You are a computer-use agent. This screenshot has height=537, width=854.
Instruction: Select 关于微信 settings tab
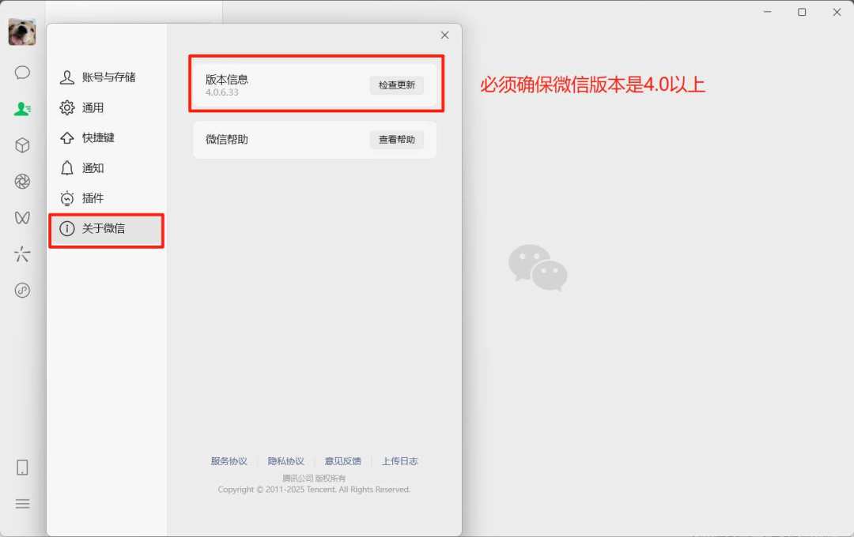[x=106, y=228]
